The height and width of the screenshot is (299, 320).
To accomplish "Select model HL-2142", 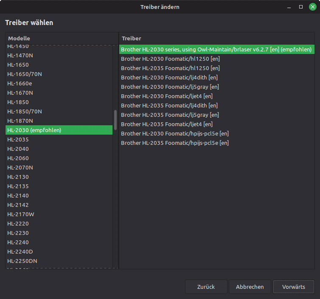I will [x=59, y=205].
